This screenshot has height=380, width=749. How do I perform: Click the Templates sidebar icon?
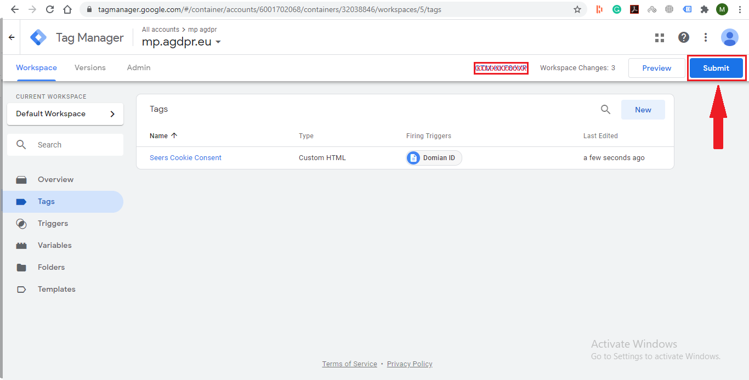(21, 289)
